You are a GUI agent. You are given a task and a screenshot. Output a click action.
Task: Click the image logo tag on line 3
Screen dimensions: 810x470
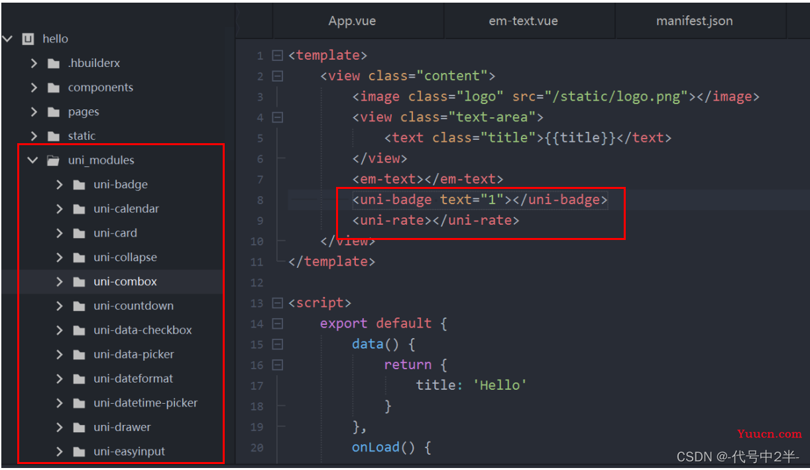pyautogui.click(x=555, y=97)
